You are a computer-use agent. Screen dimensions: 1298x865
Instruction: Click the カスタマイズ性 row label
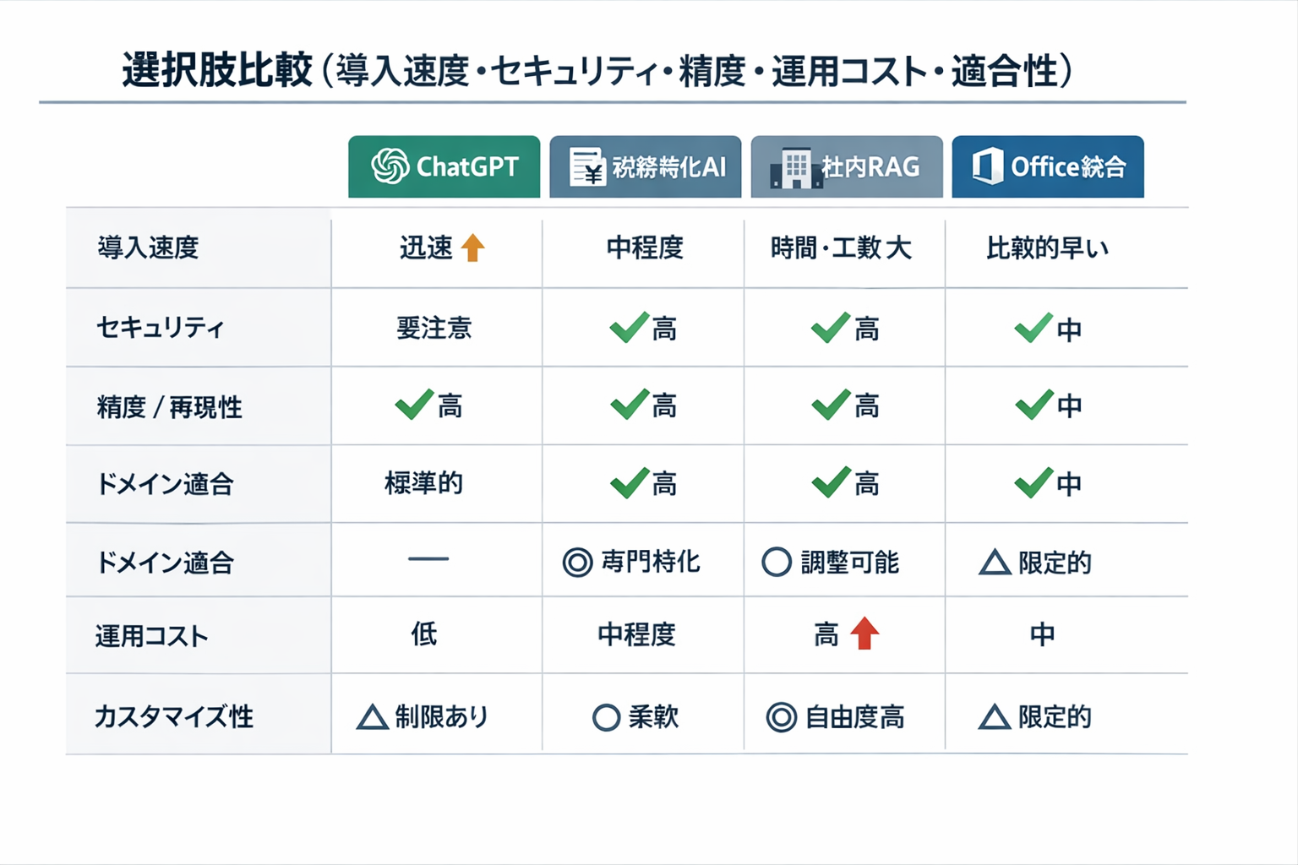pos(174,716)
